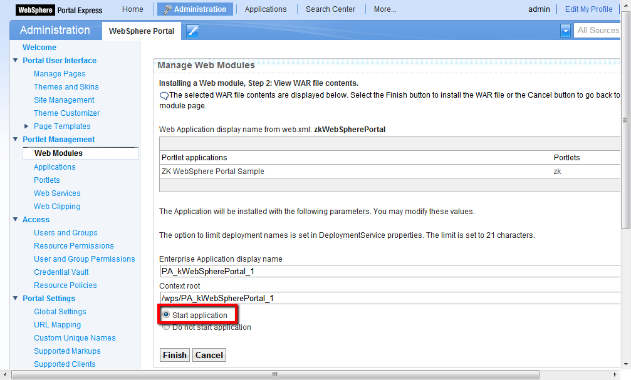
Task: Collapse the Portal User Interface section
Action: [15, 60]
